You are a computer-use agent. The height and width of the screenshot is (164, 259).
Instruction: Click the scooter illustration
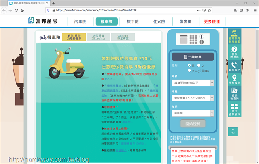click(x=67, y=63)
